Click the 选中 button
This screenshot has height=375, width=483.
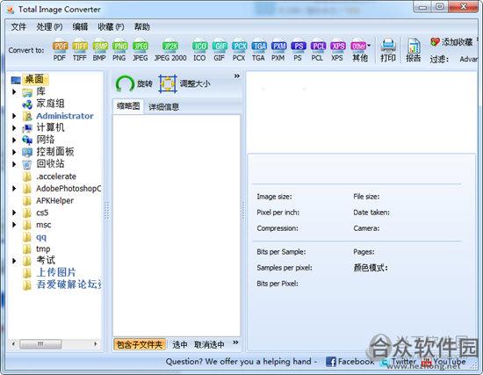point(180,344)
